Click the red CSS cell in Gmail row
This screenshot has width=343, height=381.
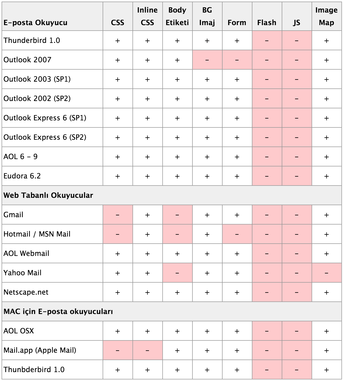(118, 215)
